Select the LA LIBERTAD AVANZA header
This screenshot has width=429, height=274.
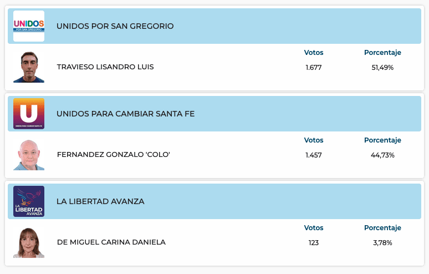click(100, 201)
